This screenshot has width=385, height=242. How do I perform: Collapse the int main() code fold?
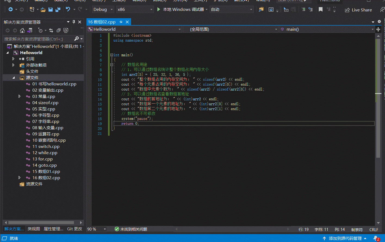point(111,55)
